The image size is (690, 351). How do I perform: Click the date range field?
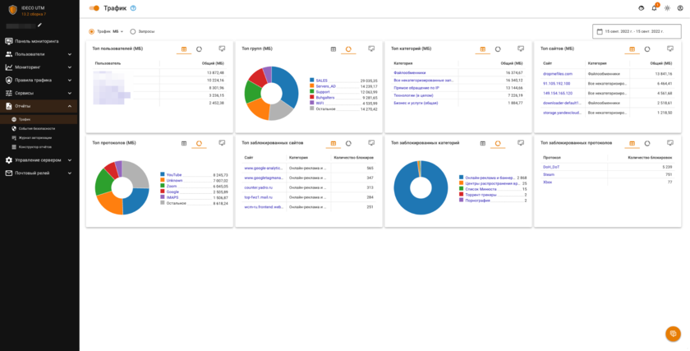[x=637, y=31]
